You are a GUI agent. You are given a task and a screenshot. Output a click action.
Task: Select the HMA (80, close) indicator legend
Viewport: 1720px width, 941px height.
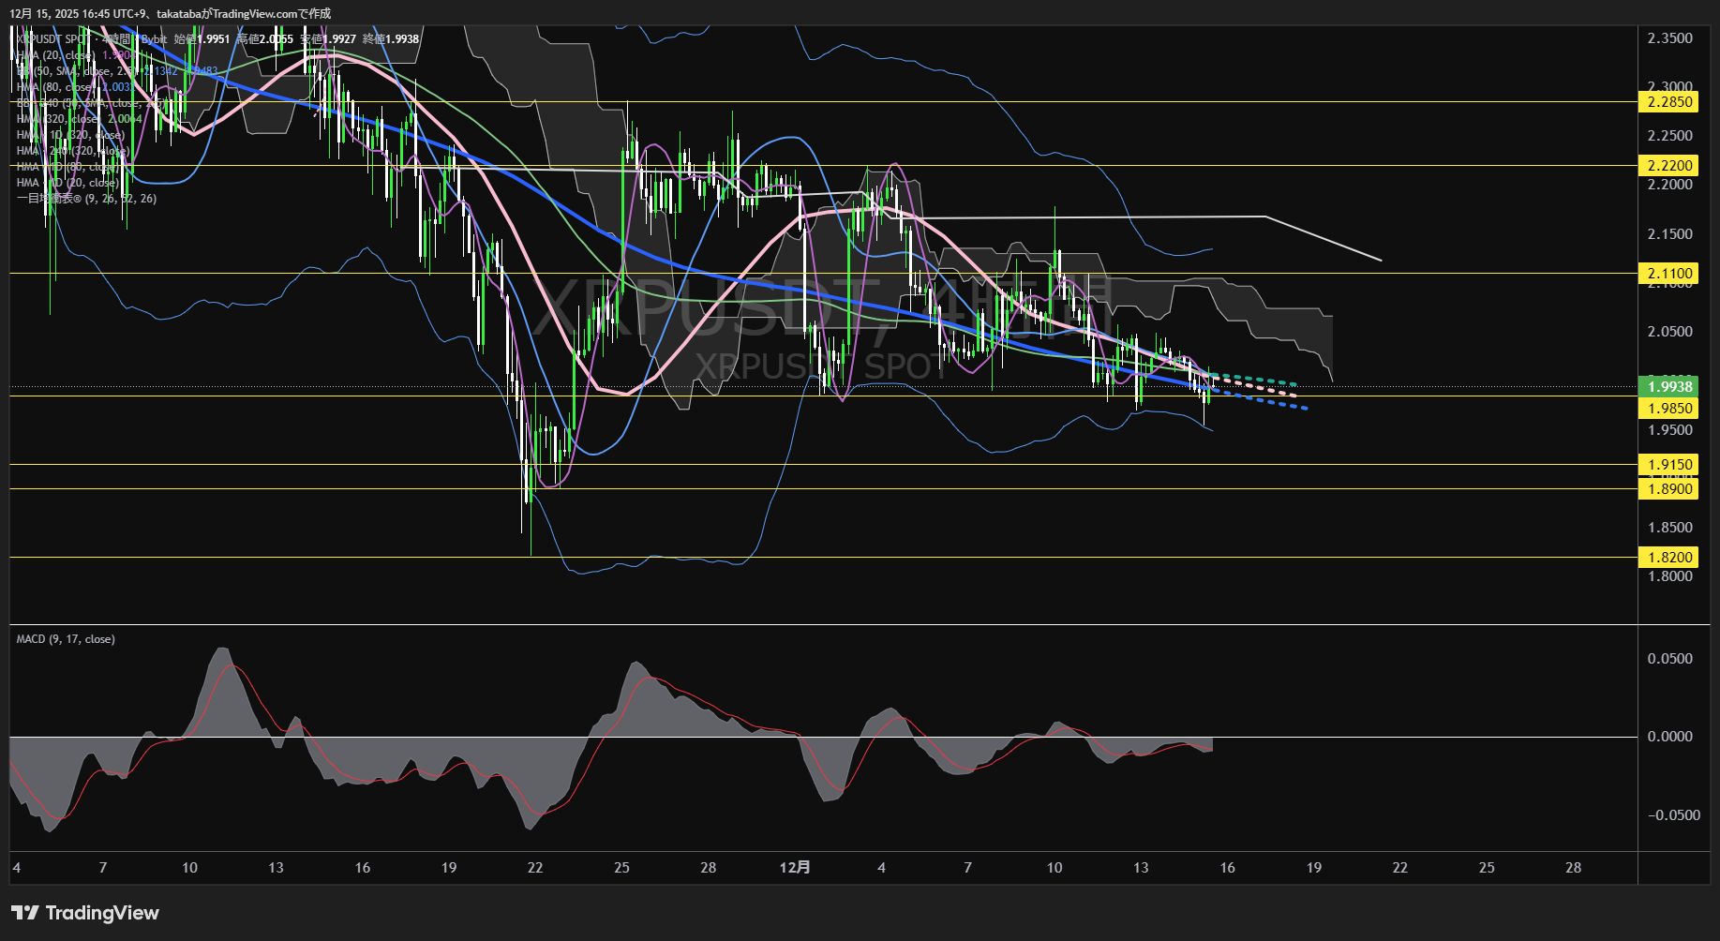[58, 87]
